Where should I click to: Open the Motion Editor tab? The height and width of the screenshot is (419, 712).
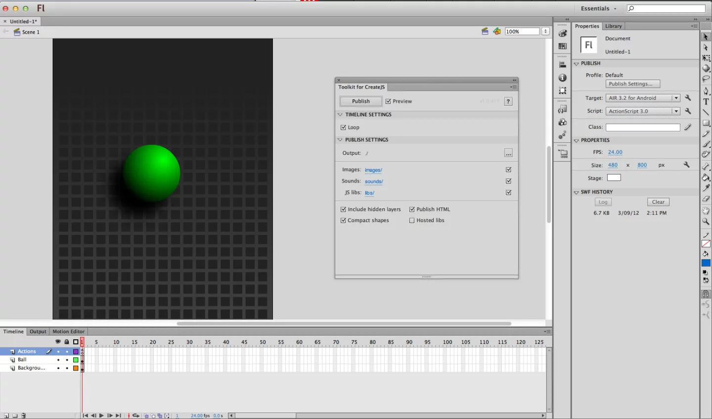pyautogui.click(x=69, y=331)
